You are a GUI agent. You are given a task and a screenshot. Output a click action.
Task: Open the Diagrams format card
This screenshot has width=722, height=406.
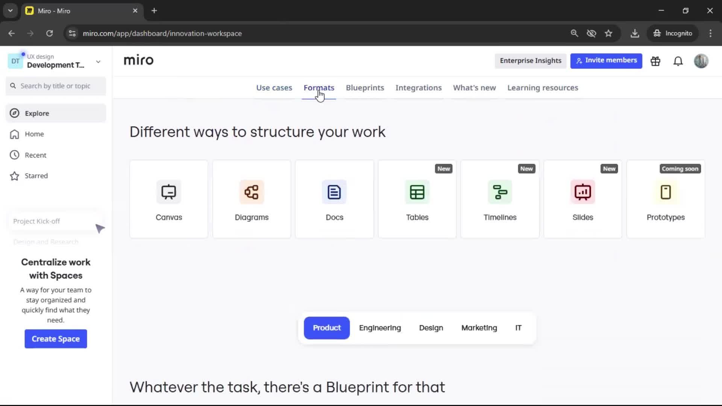pyautogui.click(x=252, y=199)
